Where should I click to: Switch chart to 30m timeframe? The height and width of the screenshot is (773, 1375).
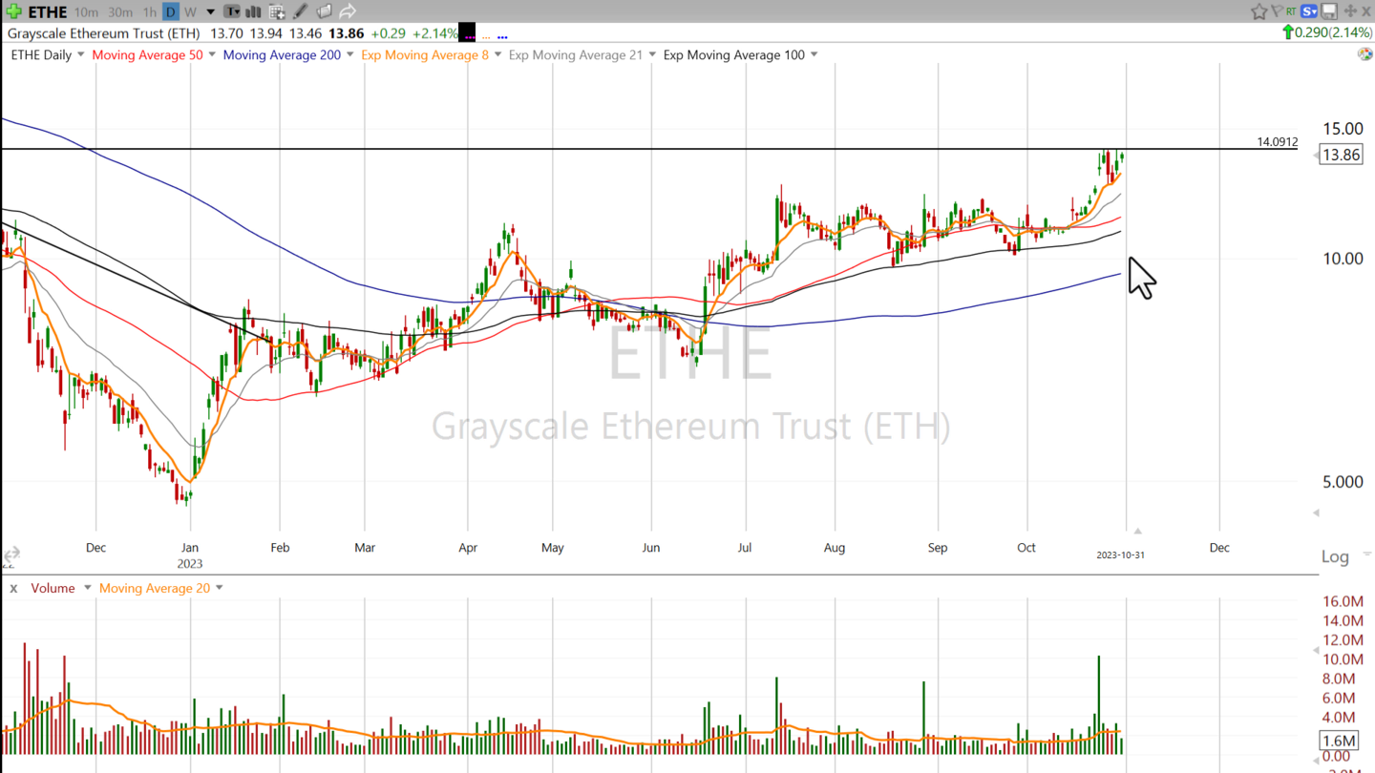point(120,12)
